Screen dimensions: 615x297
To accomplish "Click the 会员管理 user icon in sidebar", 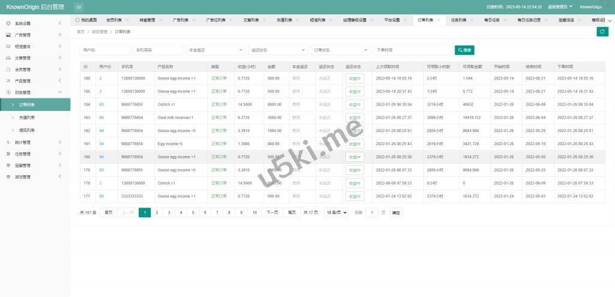I will [x=8, y=70].
